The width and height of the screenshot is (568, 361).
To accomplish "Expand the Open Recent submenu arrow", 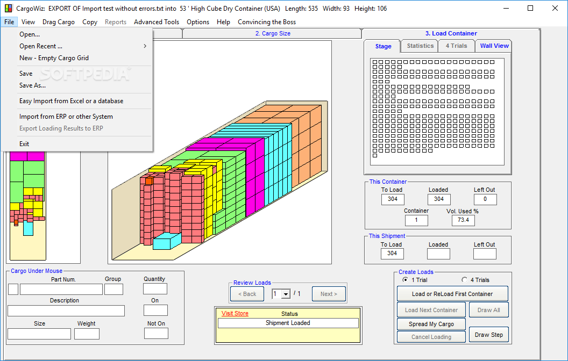I will 145,46.
